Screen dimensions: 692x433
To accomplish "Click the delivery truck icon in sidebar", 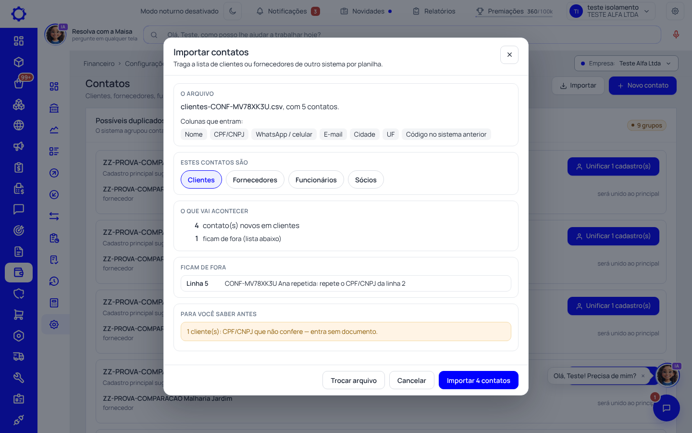I will coord(19,357).
